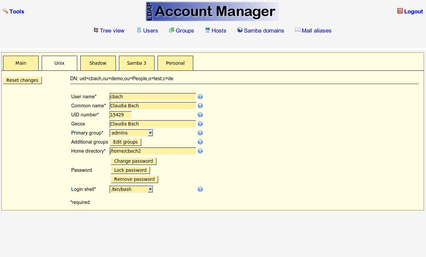The image size is (426, 257).
Task: Open help for the Gecos field
Action: pos(200,124)
